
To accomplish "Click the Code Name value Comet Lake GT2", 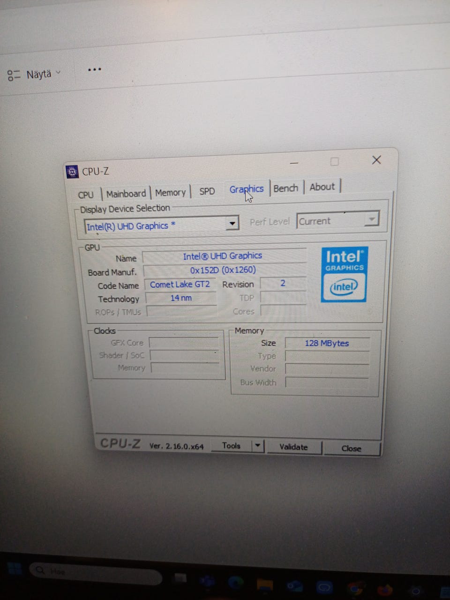I will click(x=180, y=285).
